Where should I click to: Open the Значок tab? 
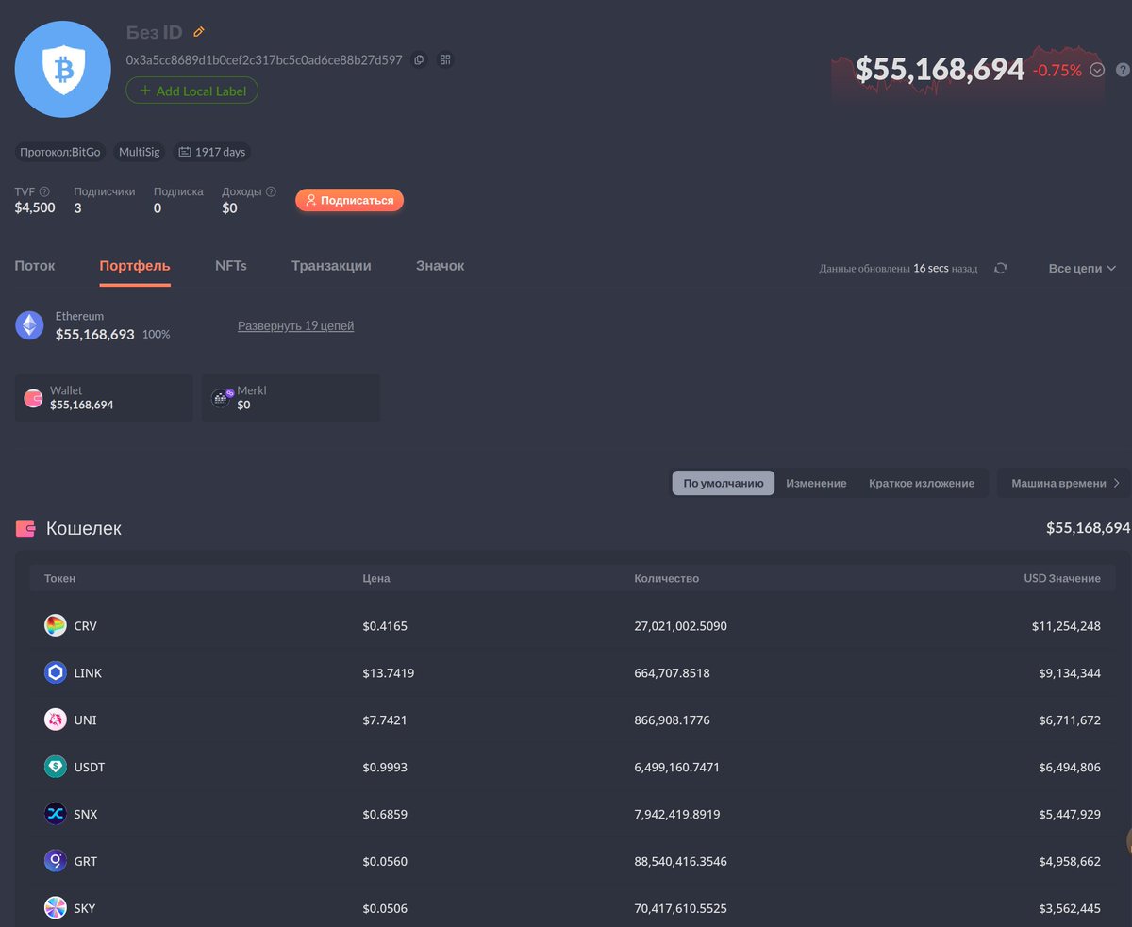coord(441,266)
